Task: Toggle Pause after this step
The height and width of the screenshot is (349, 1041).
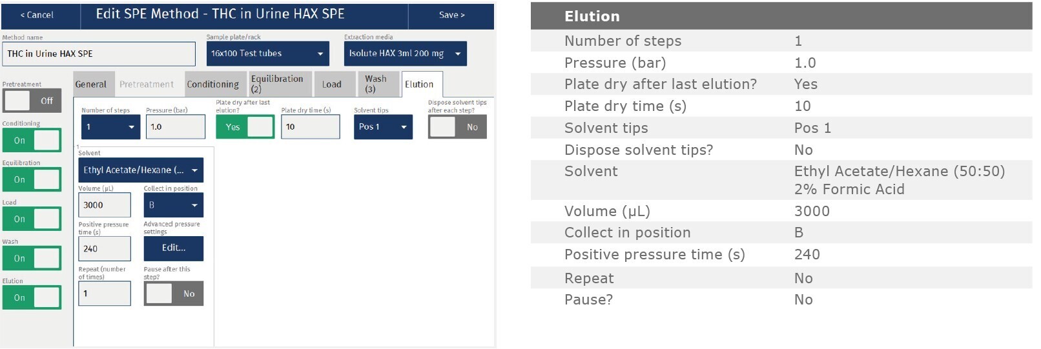Action: [x=173, y=294]
